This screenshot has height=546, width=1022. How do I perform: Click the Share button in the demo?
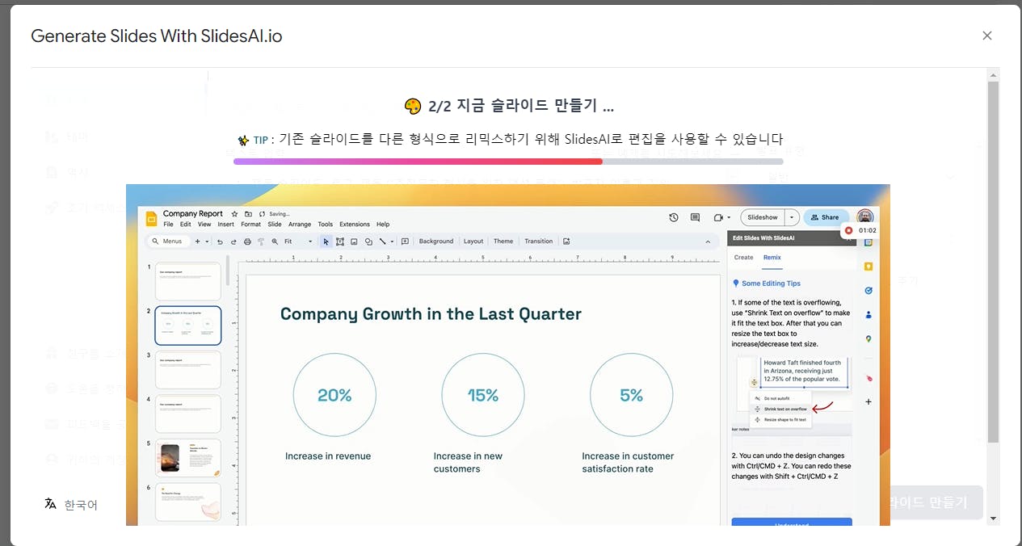(826, 217)
